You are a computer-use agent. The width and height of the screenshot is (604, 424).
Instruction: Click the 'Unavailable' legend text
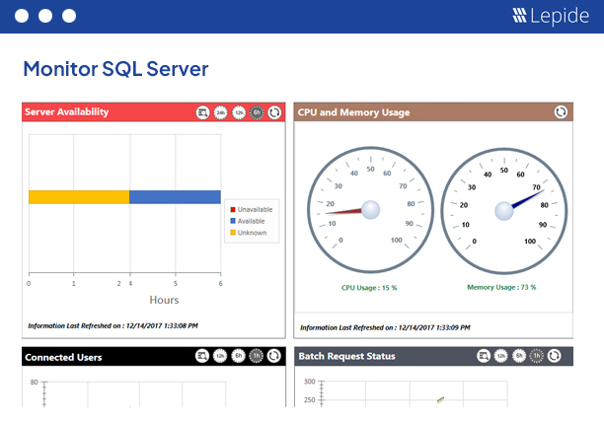255,210
